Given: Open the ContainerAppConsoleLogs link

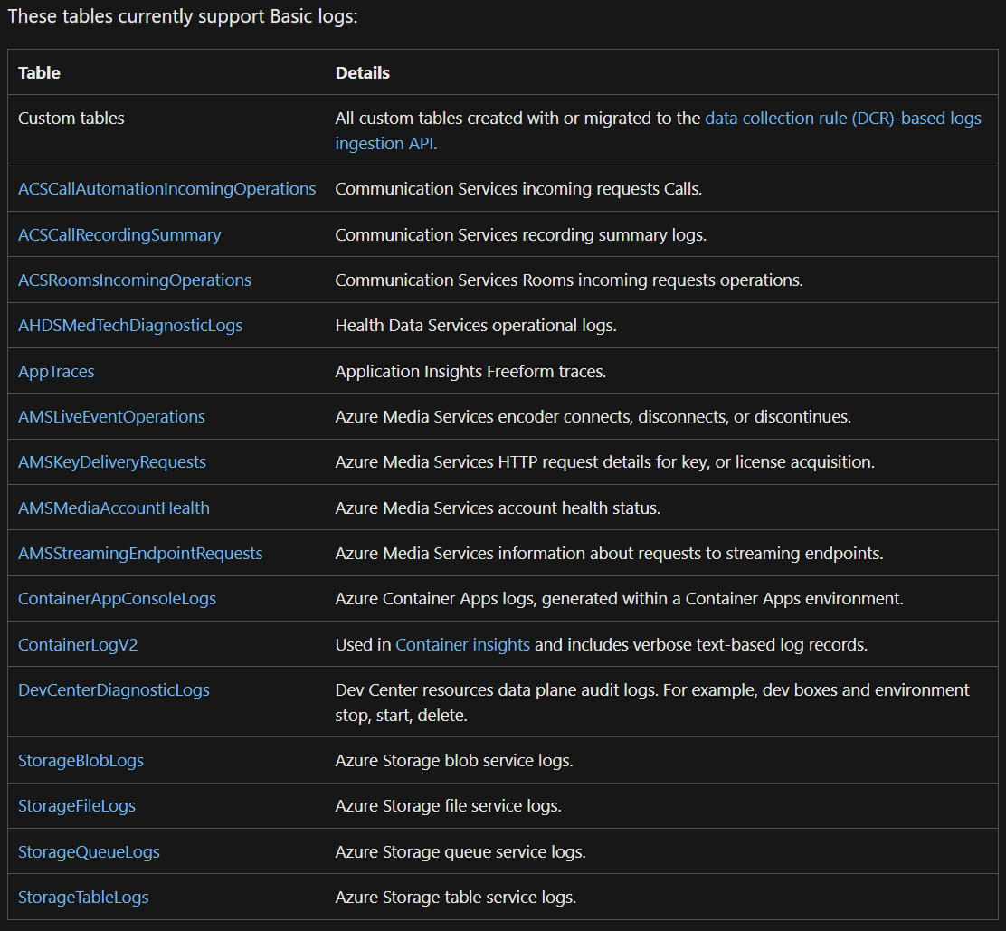Looking at the screenshot, I should (118, 599).
